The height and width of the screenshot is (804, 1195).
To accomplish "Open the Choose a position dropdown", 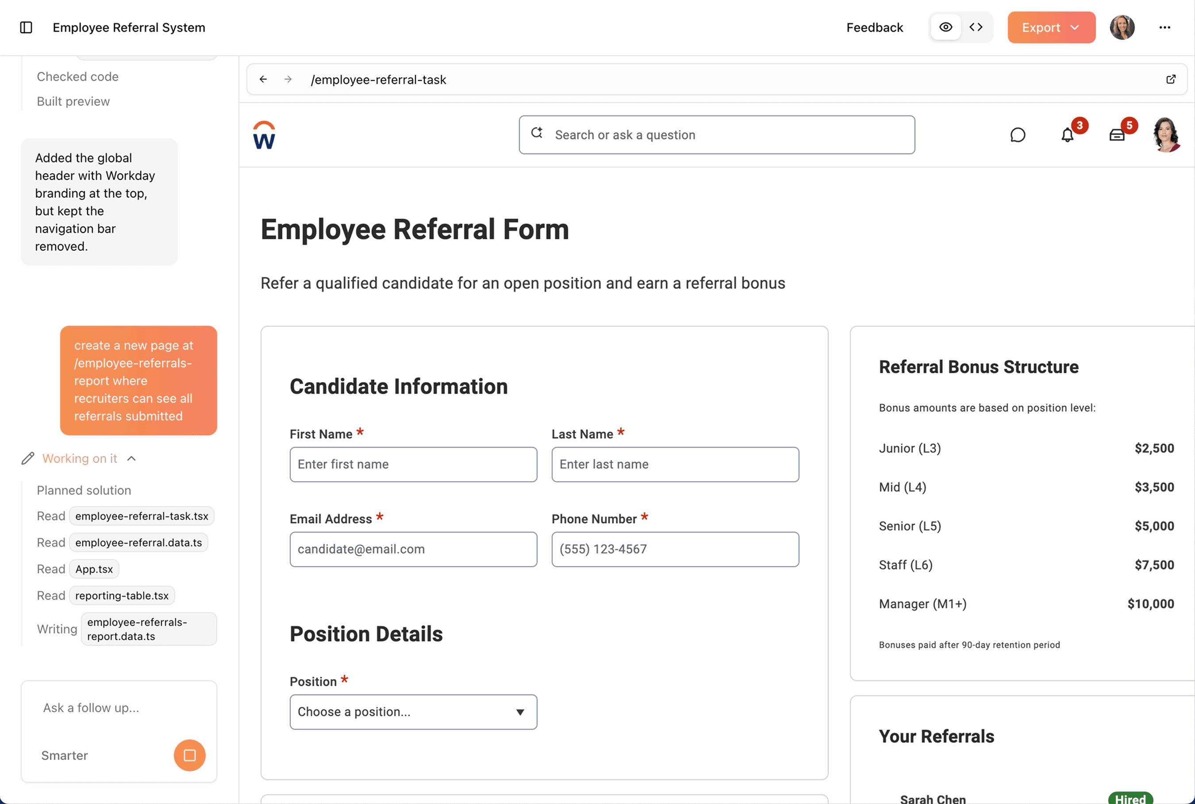I will click(x=413, y=712).
